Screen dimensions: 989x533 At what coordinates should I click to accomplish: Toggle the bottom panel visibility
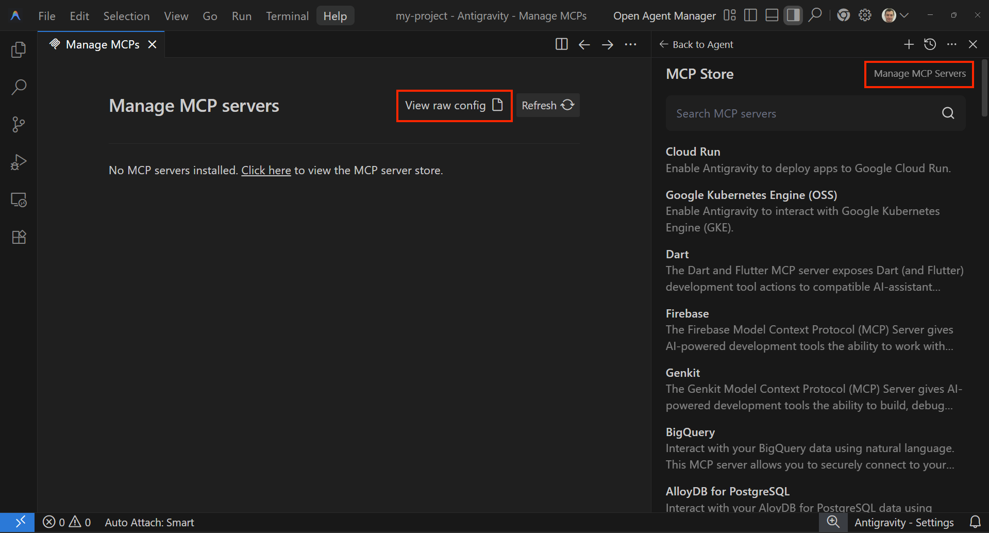pos(772,15)
